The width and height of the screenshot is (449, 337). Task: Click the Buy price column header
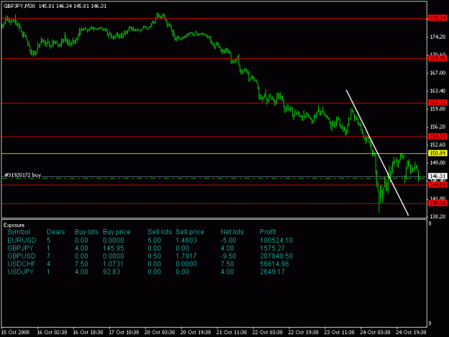pyautogui.click(x=116, y=232)
